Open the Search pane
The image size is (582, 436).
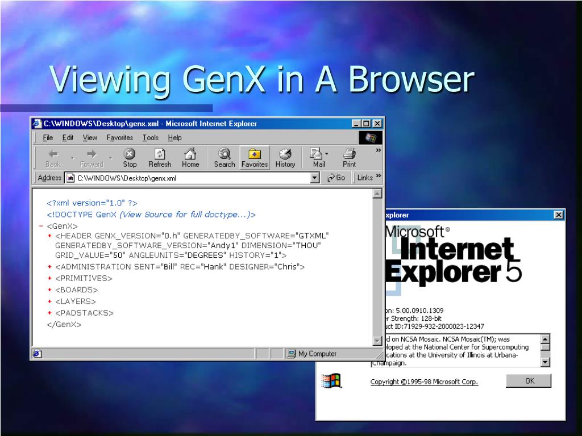tap(224, 158)
